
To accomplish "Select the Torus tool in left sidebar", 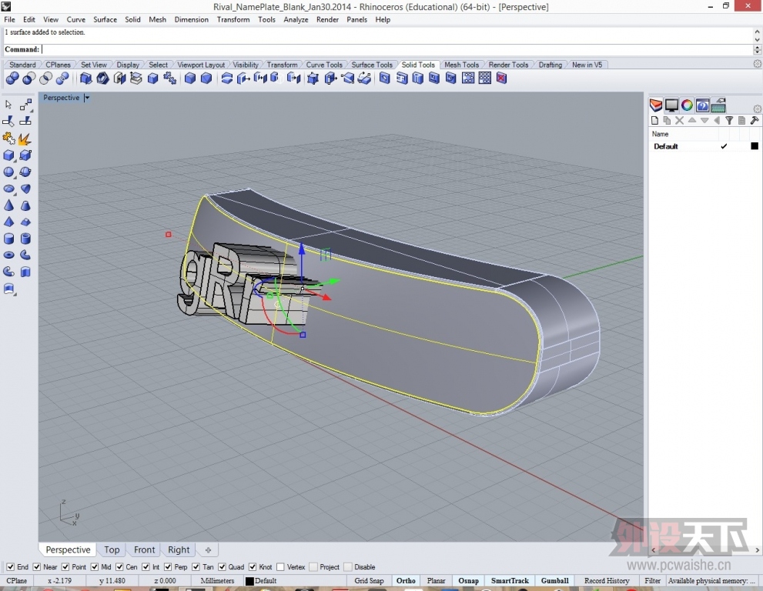I will [x=8, y=255].
